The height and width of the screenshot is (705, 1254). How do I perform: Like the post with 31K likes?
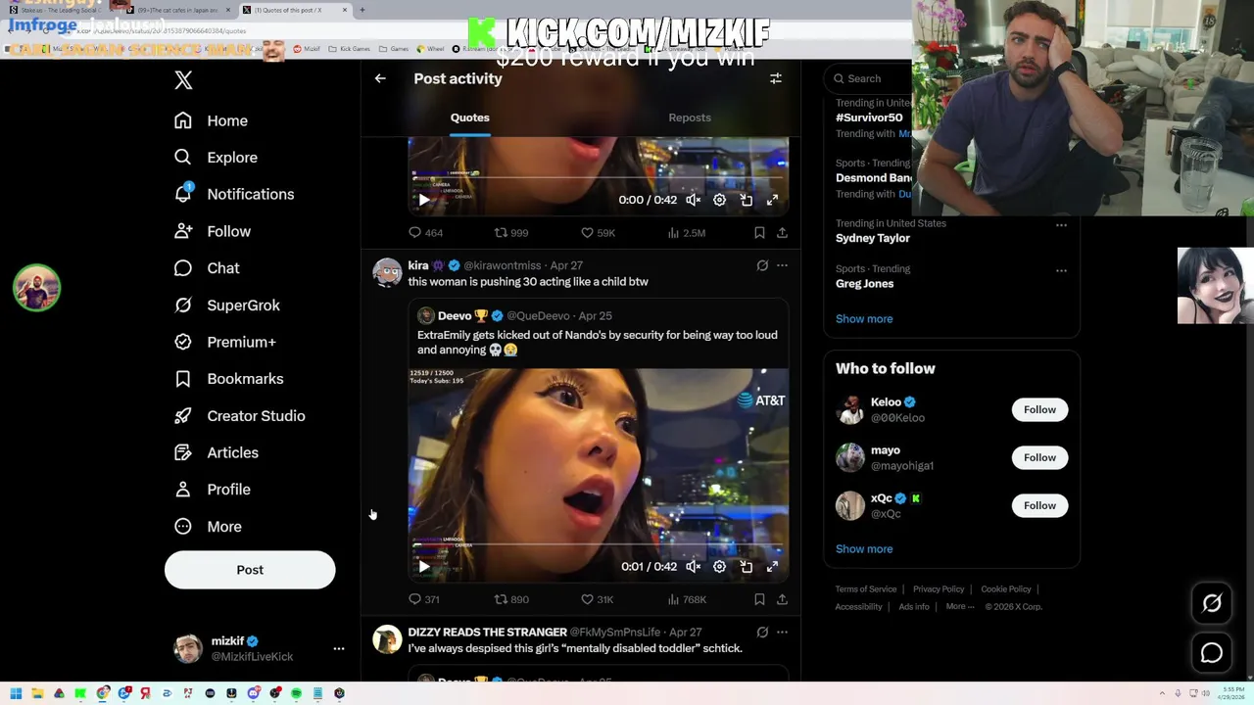point(587,599)
